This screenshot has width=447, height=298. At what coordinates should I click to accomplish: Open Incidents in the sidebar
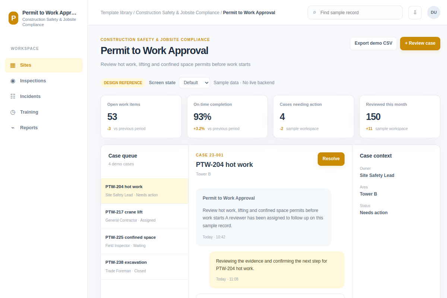click(x=44, y=96)
